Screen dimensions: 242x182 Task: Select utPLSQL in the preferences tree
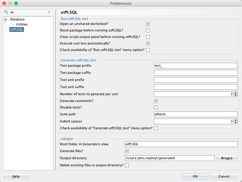coord(17,29)
